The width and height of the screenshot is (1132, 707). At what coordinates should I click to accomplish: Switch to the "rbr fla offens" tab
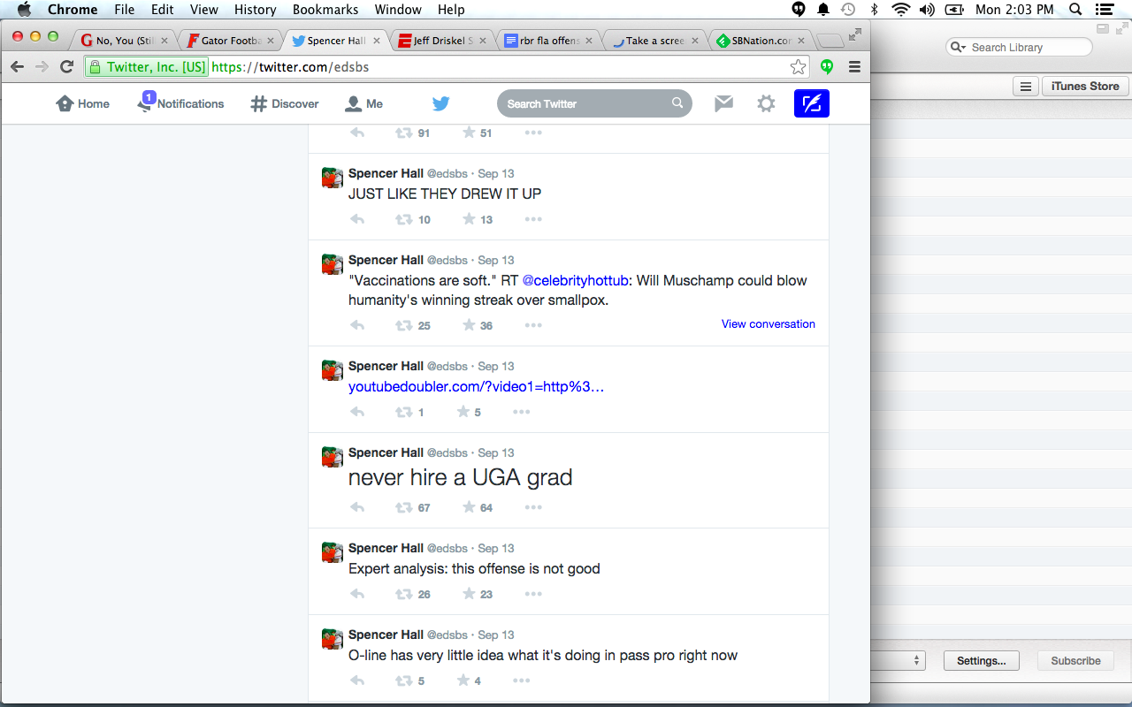tap(548, 41)
